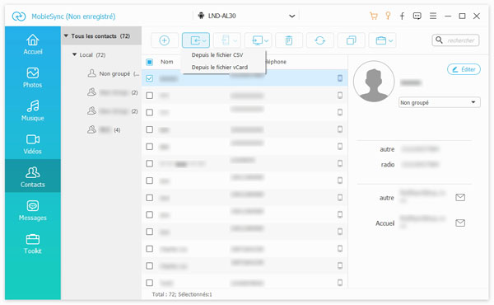Open the Musique section

33,110
